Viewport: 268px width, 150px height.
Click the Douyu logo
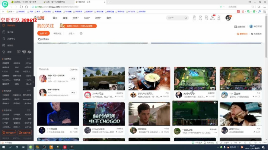(39, 18)
